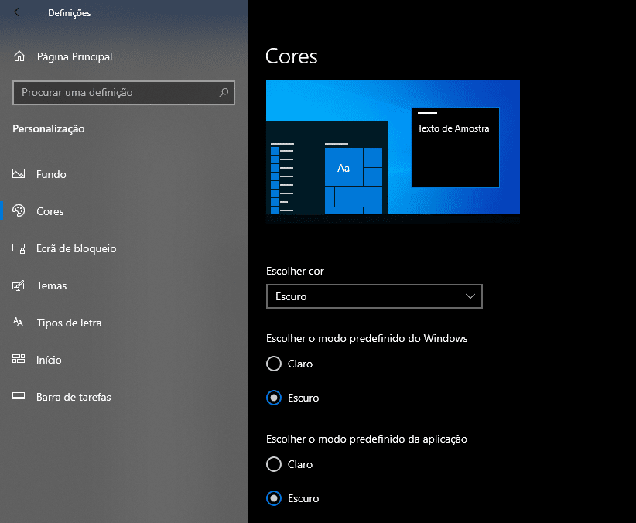The height and width of the screenshot is (523, 636).
Task: Select Claro for the Windows mode
Action: coord(274,364)
